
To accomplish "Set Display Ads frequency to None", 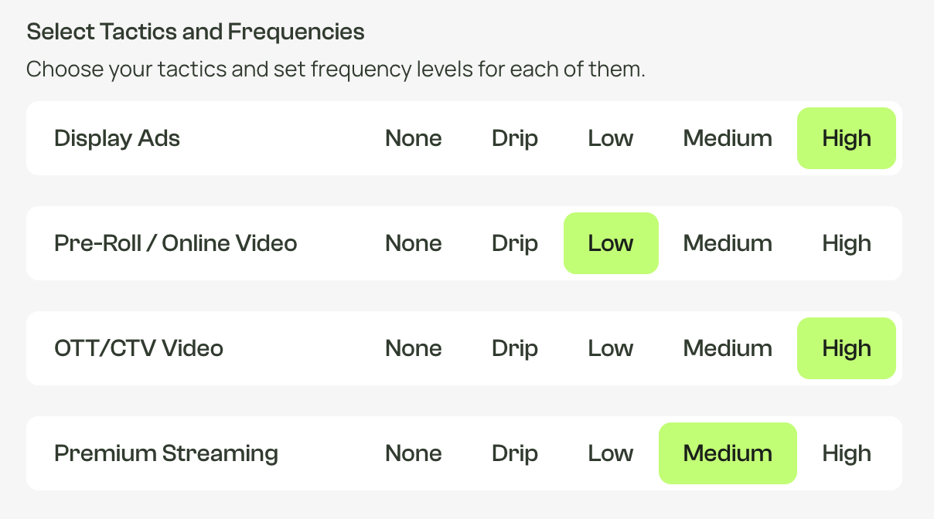I will pyautogui.click(x=414, y=138).
